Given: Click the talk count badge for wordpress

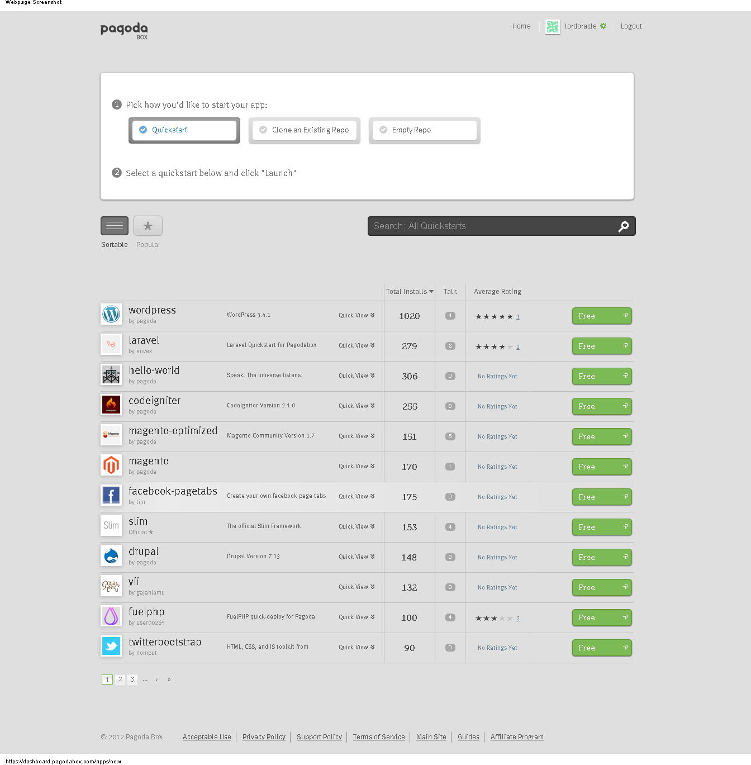Looking at the screenshot, I should point(450,316).
